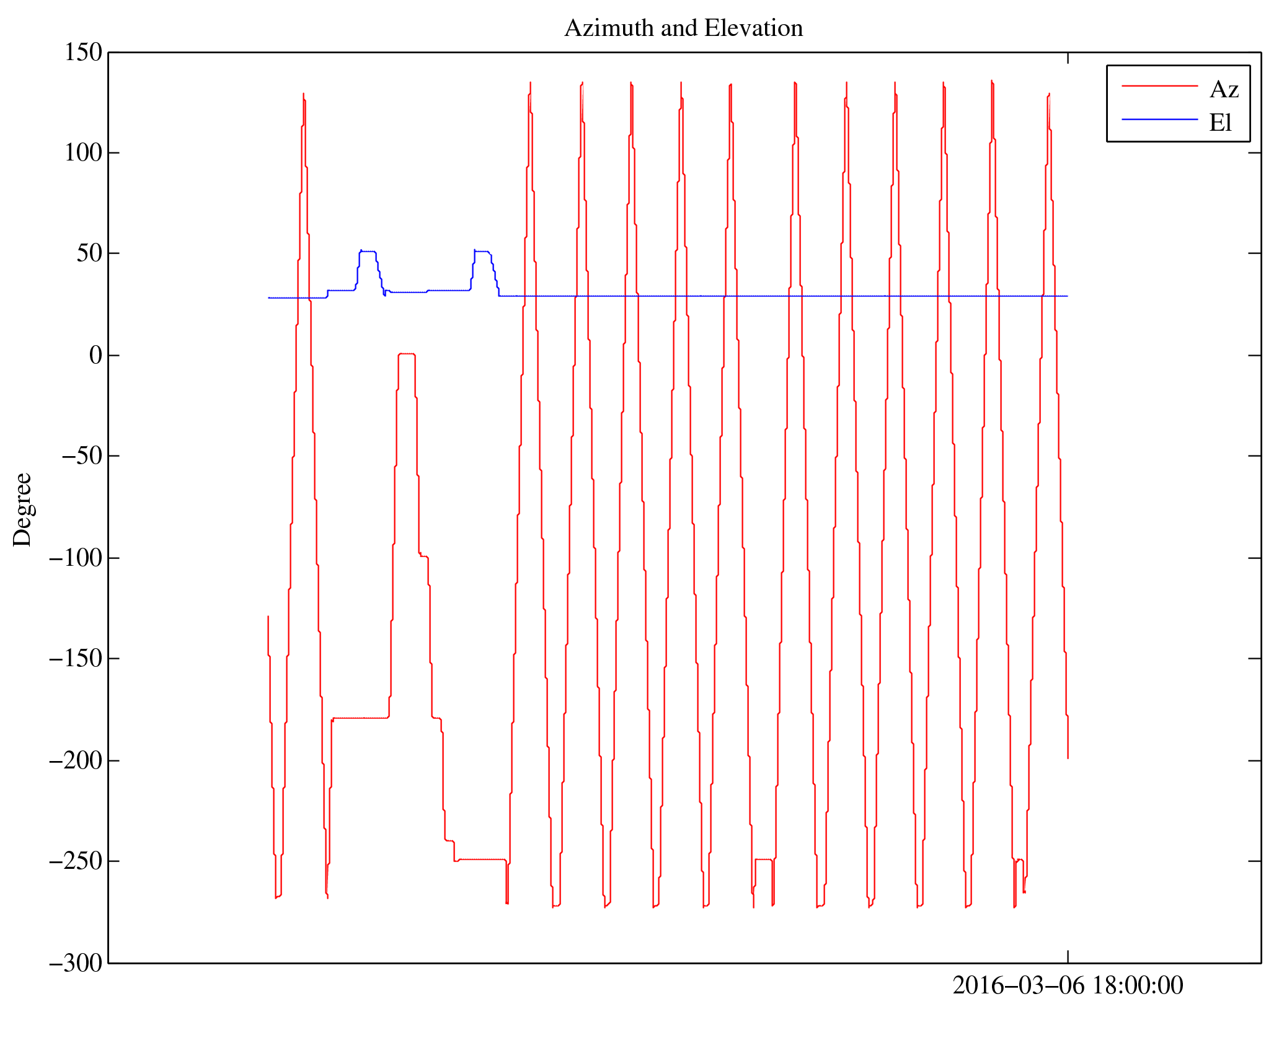Click the 'Degree' y-axis label

[22, 509]
